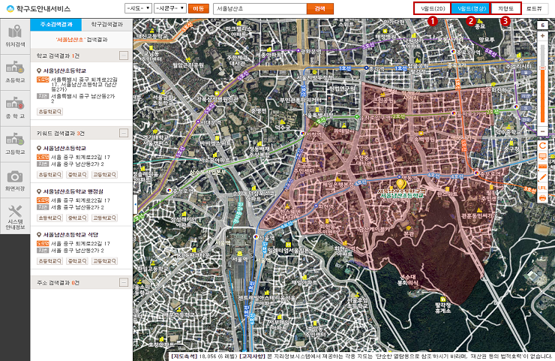Image resolution: width=555 pixels, height=361 pixels.
Task: Click 서울남산초등학교 행정실 result title
Action: [73, 191]
